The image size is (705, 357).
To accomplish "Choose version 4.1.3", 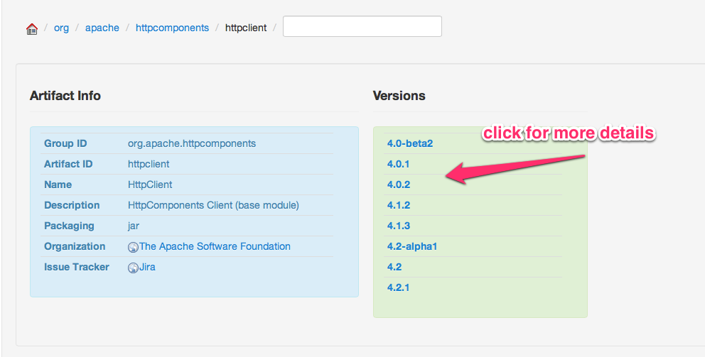I will [398, 226].
